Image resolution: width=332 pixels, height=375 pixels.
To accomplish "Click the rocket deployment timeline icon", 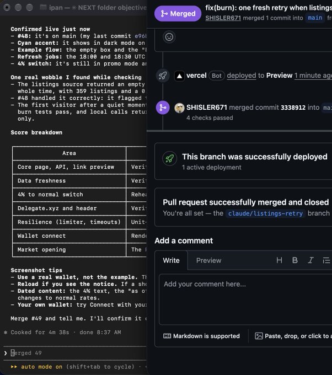I will pos(163,76).
